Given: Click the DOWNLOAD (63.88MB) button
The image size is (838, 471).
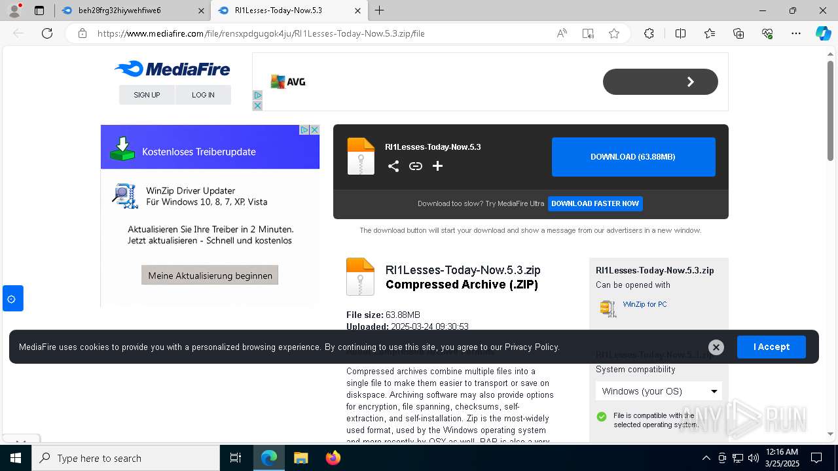Looking at the screenshot, I should [x=633, y=157].
